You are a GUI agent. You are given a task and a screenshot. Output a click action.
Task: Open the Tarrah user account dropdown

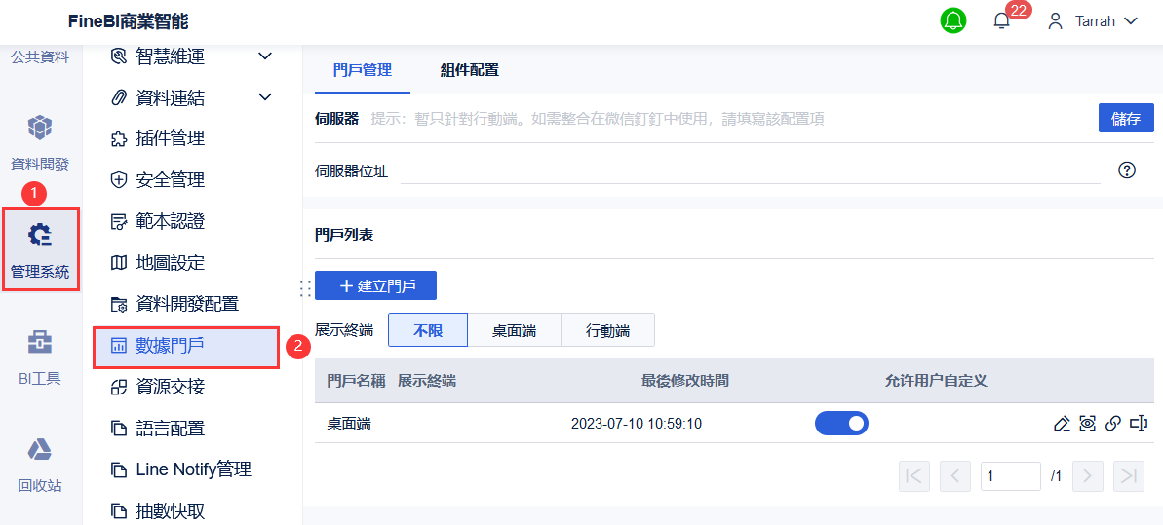(x=1093, y=20)
